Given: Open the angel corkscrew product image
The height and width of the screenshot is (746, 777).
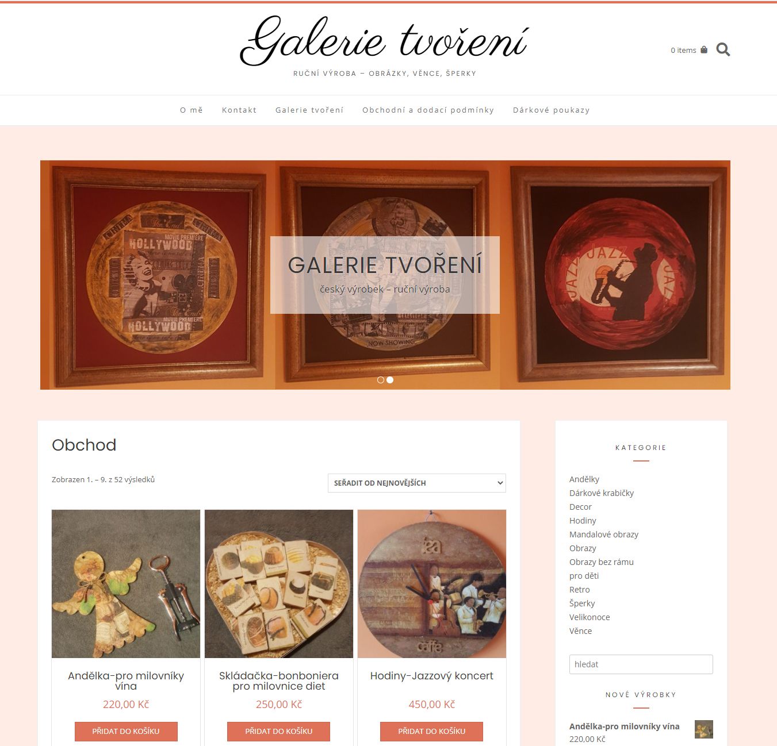Looking at the screenshot, I should (126, 584).
